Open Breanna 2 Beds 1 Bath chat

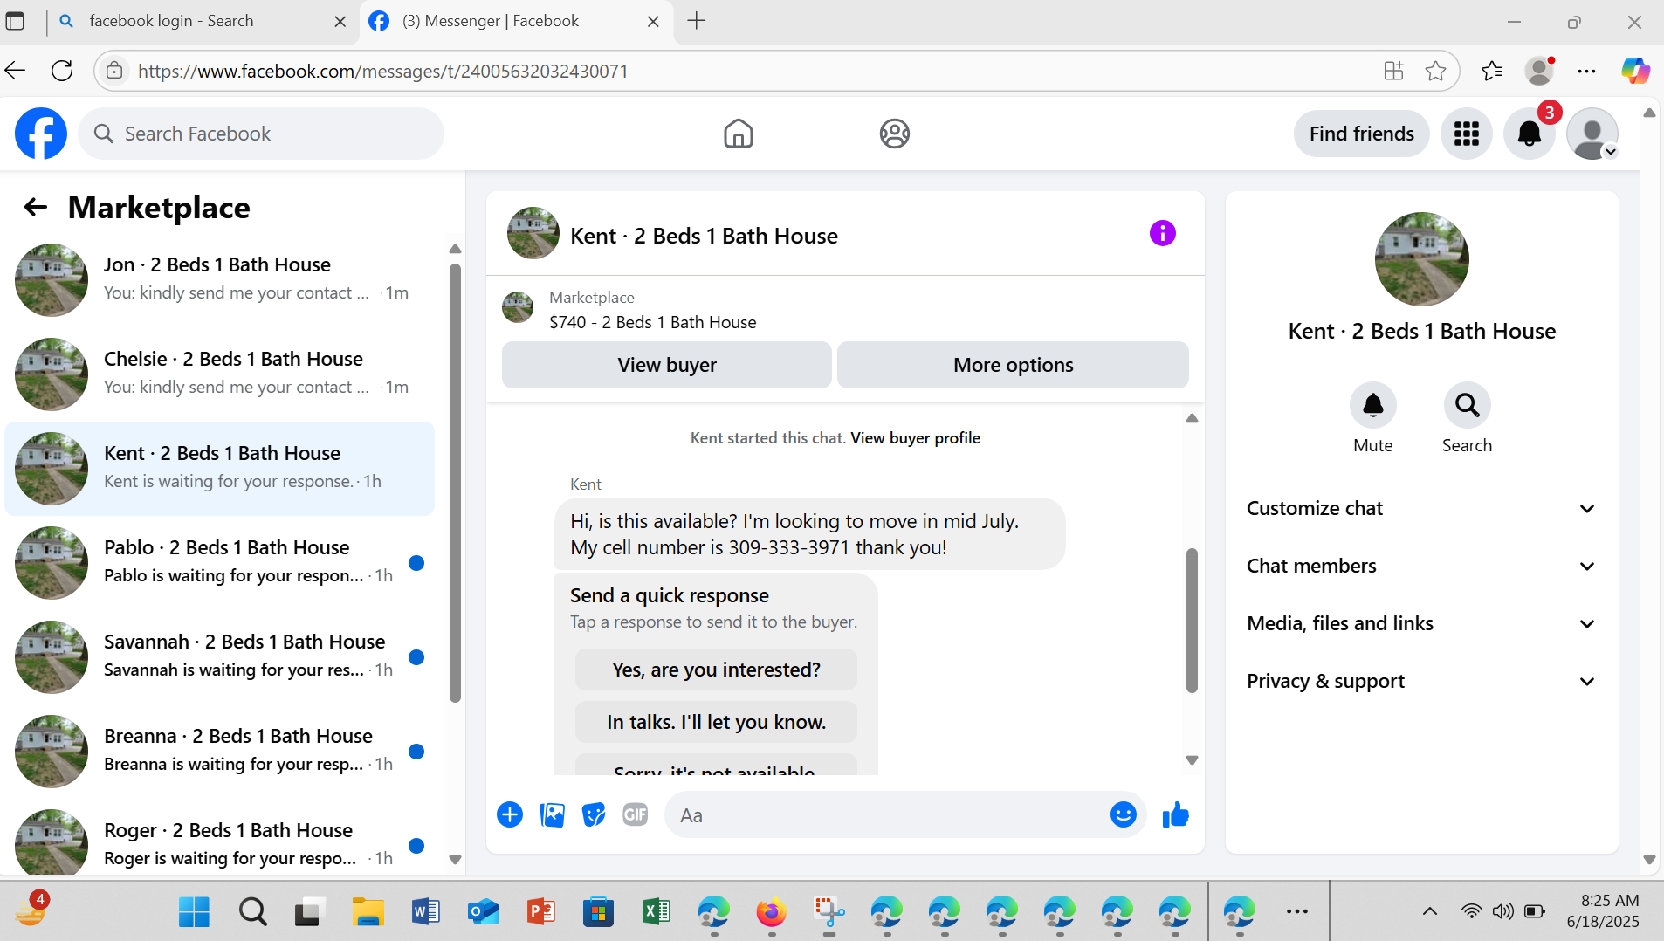click(220, 751)
